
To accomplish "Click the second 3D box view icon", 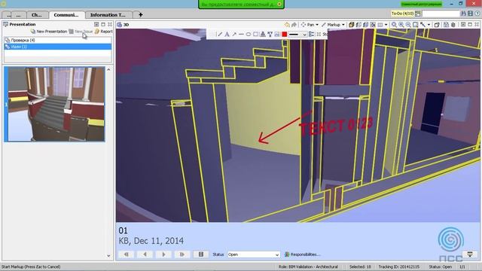I will 358,25.
